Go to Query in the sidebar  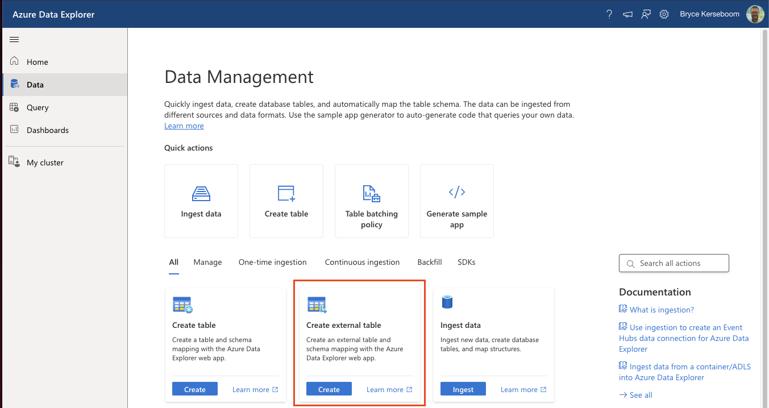coord(38,107)
